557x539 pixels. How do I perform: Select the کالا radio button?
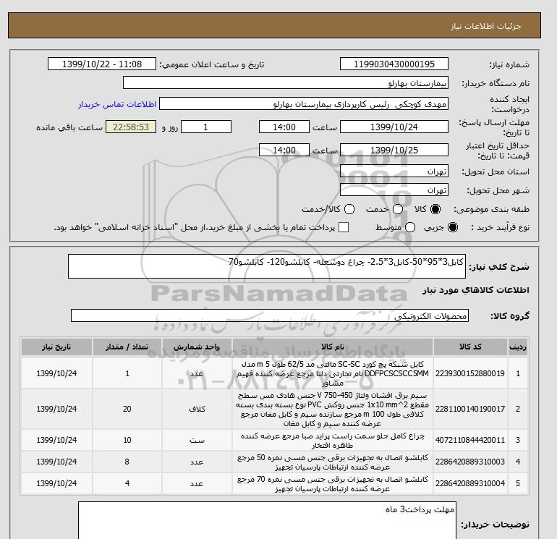tap(435, 209)
